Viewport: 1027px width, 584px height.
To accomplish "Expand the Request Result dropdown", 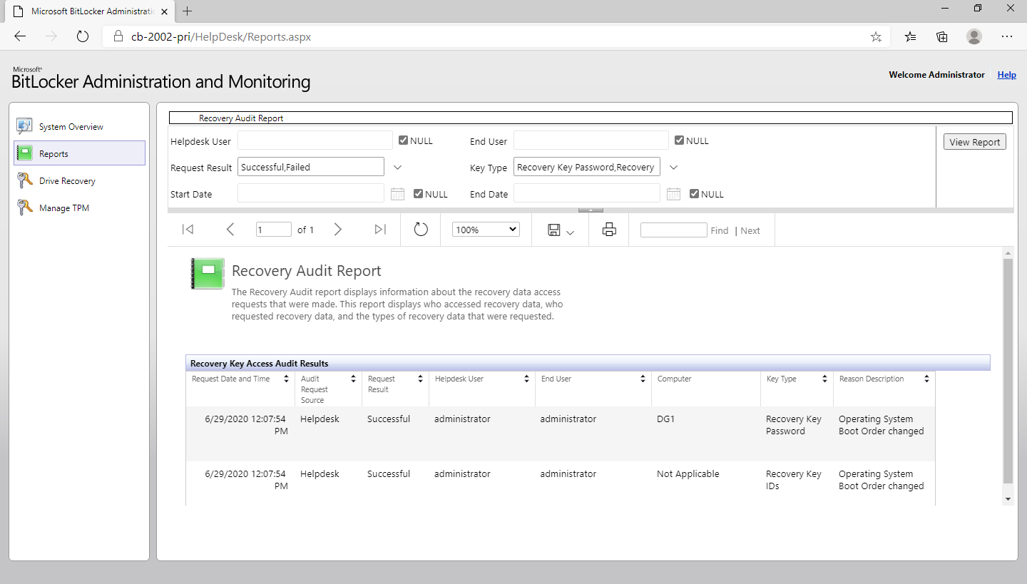I will tap(398, 167).
